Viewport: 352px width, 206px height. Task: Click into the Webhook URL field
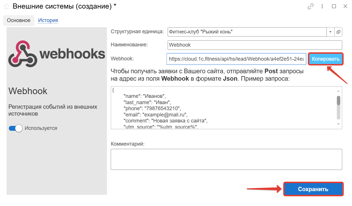point(236,59)
